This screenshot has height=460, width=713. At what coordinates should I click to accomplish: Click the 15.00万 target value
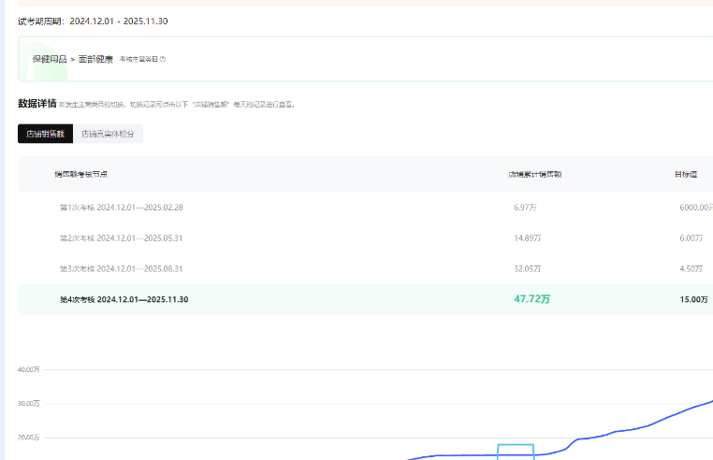pyautogui.click(x=693, y=299)
